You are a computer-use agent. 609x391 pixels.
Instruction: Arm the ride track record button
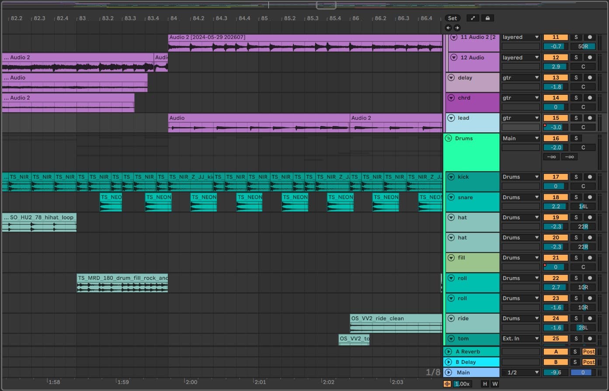click(x=590, y=318)
